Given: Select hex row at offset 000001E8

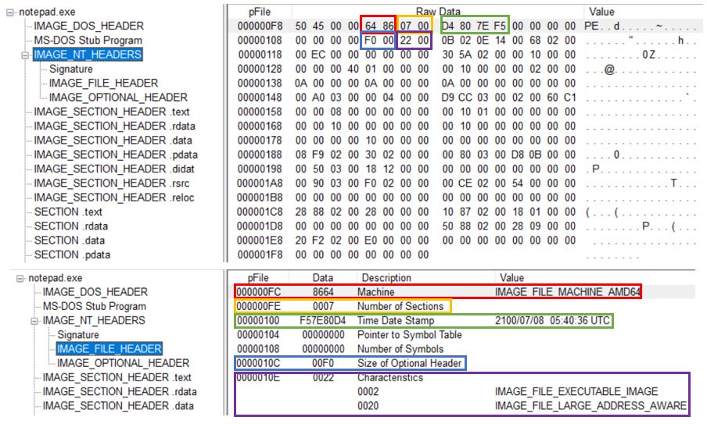Looking at the screenshot, I should pos(465,241).
